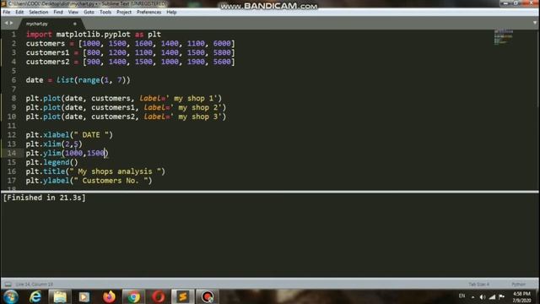Open the Find menu
Viewport: 540px width, 304px height.
coord(58,12)
